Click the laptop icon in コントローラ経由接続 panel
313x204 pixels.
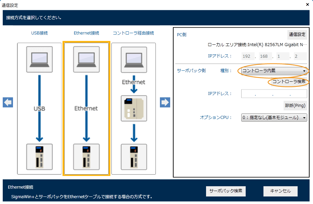(x=134, y=59)
